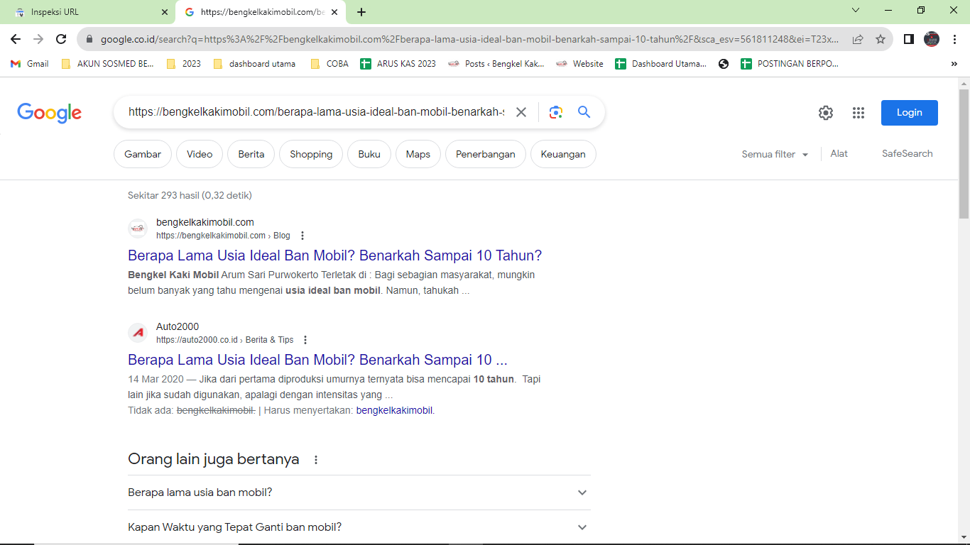Image resolution: width=970 pixels, height=545 pixels.
Task: Open the Google apps grid
Action: tap(859, 113)
